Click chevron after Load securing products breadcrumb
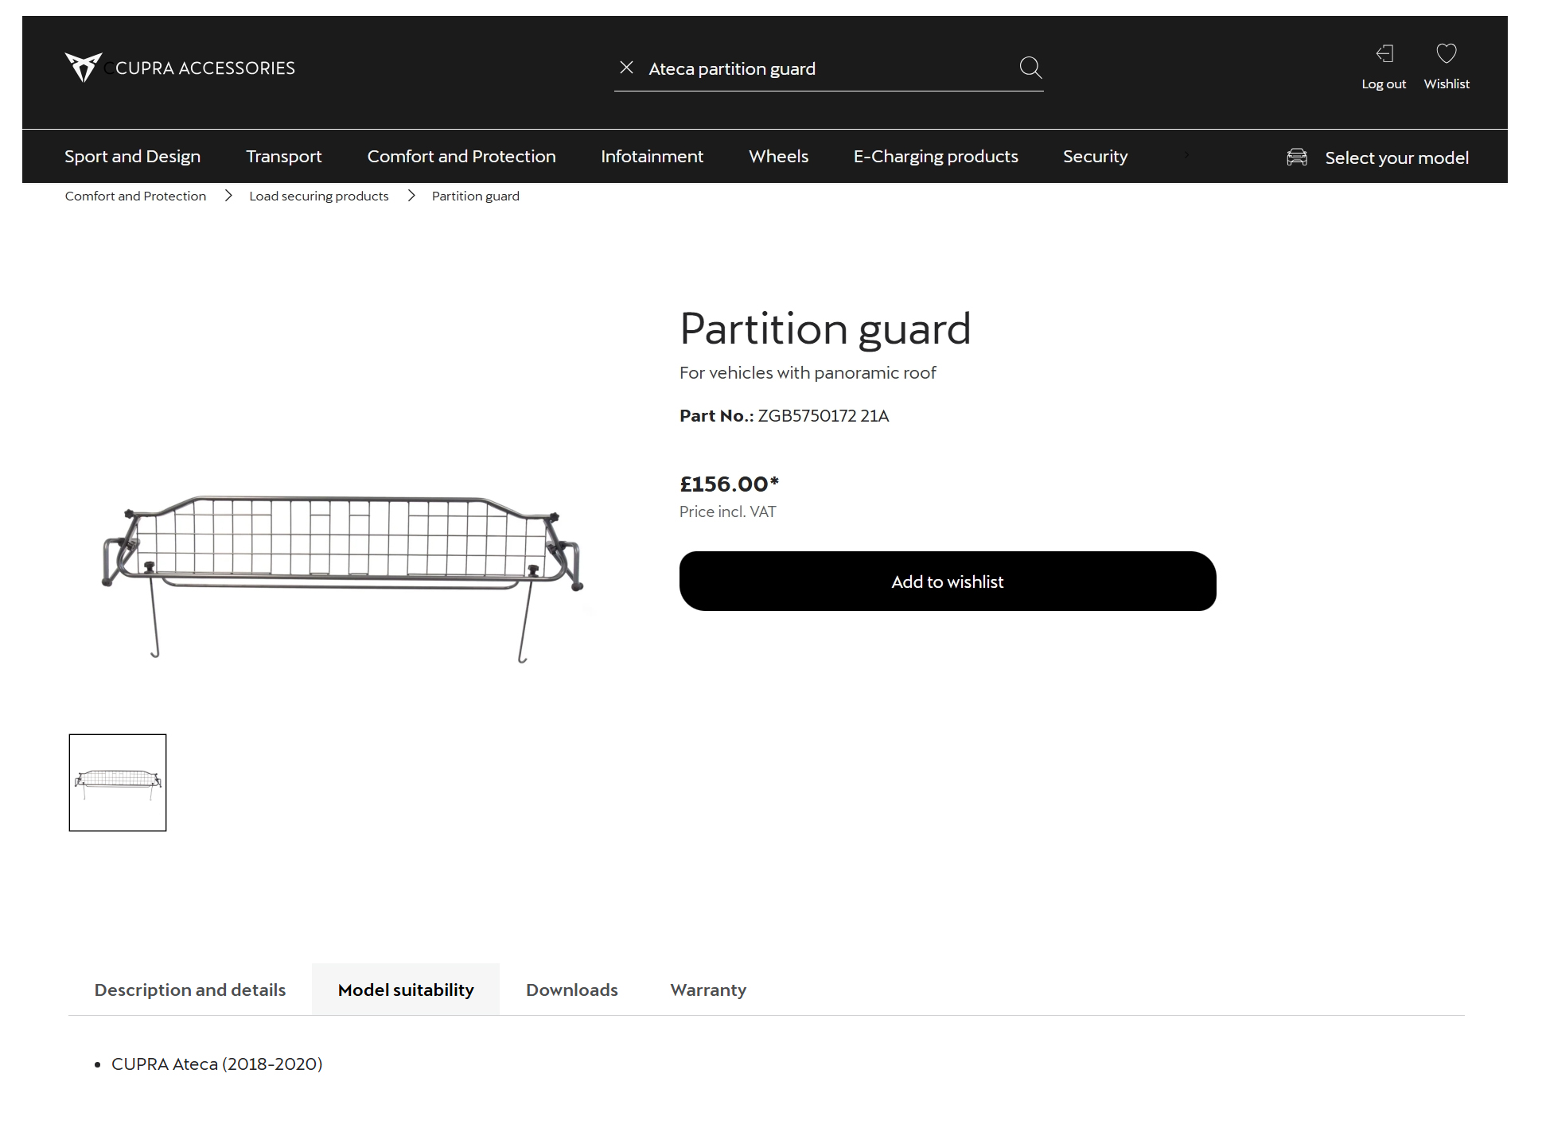Image resolution: width=1542 pixels, height=1124 pixels. point(411,196)
